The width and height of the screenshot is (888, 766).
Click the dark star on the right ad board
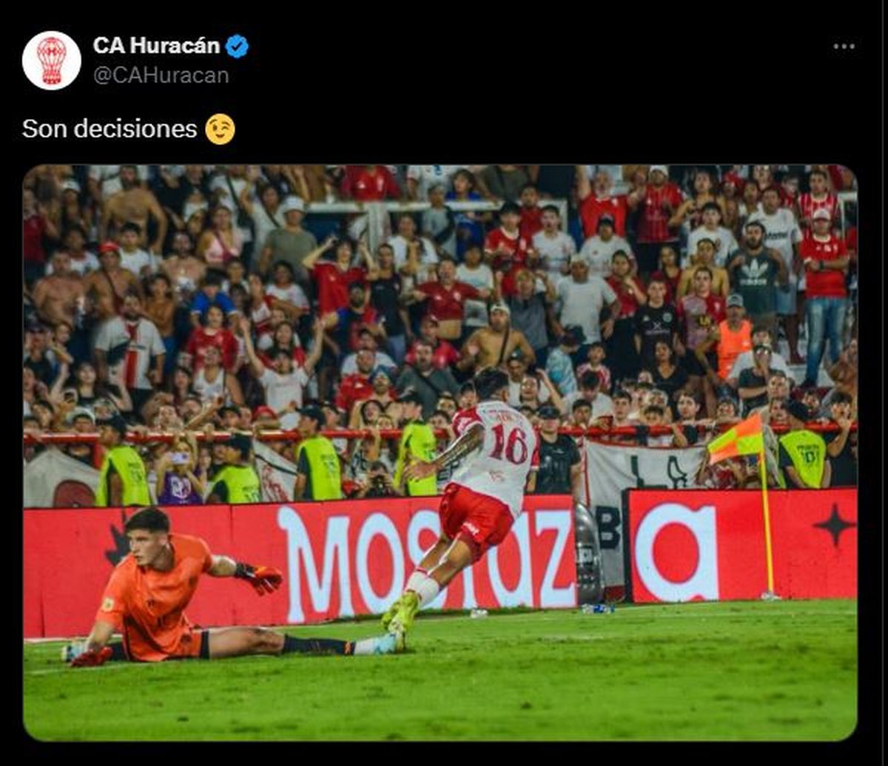[834, 524]
